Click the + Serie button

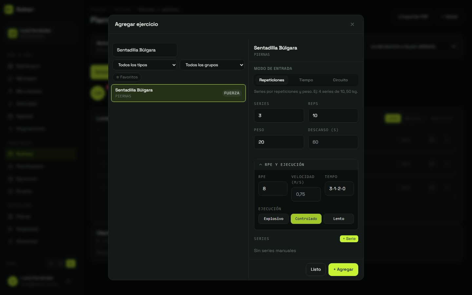click(x=349, y=239)
